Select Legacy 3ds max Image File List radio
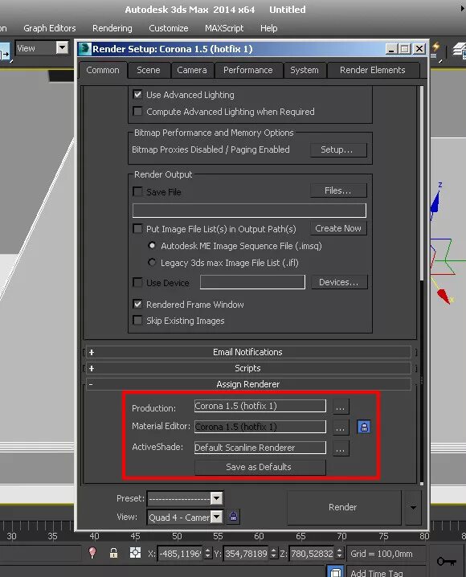The height and width of the screenshot is (577, 466). 152,262
